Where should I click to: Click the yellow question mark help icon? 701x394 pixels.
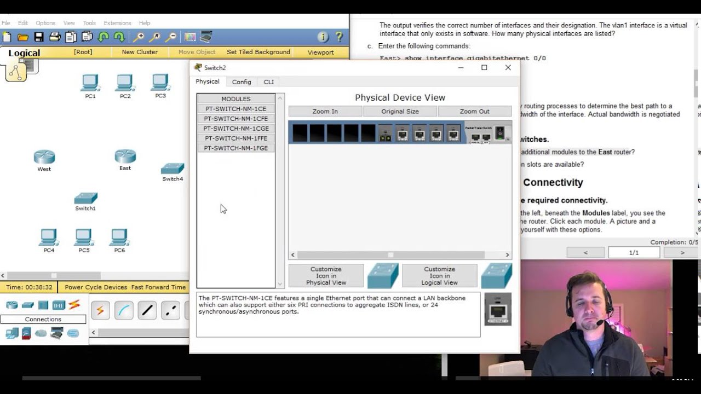[x=339, y=37]
